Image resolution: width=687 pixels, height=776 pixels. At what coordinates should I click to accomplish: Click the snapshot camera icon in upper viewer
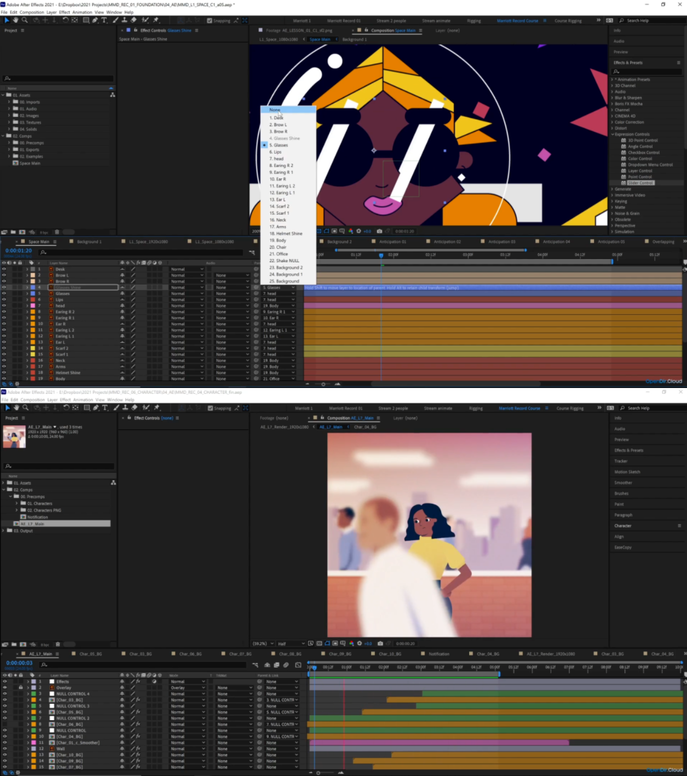pyautogui.click(x=380, y=231)
